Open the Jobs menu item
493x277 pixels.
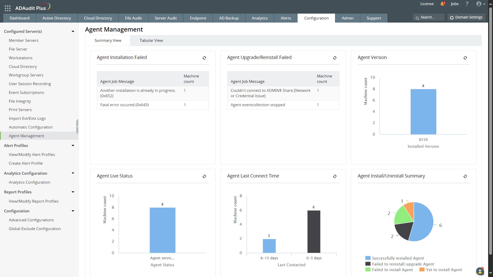[454, 4]
